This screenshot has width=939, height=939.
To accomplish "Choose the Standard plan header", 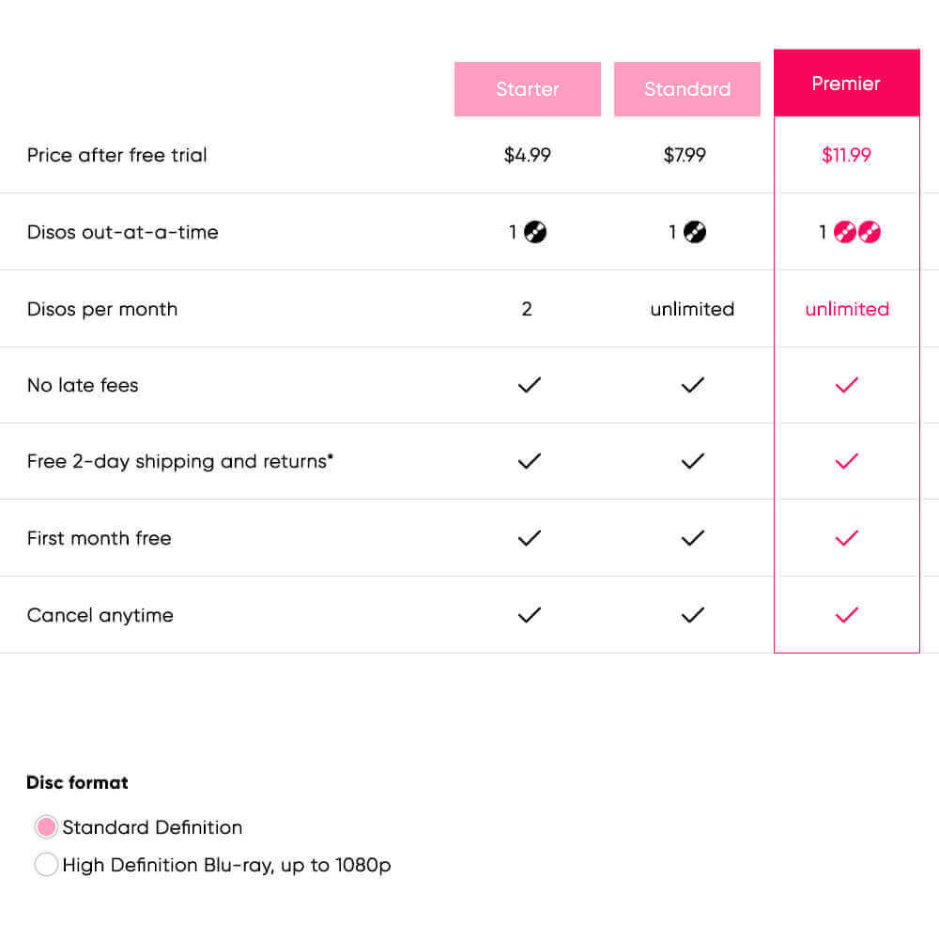I will tap(687, 88).
